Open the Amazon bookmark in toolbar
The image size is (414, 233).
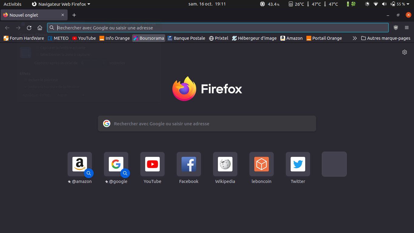[291, 38]
